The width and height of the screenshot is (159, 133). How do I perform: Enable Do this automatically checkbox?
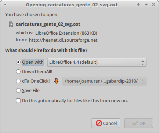click(x=18, y=100)
